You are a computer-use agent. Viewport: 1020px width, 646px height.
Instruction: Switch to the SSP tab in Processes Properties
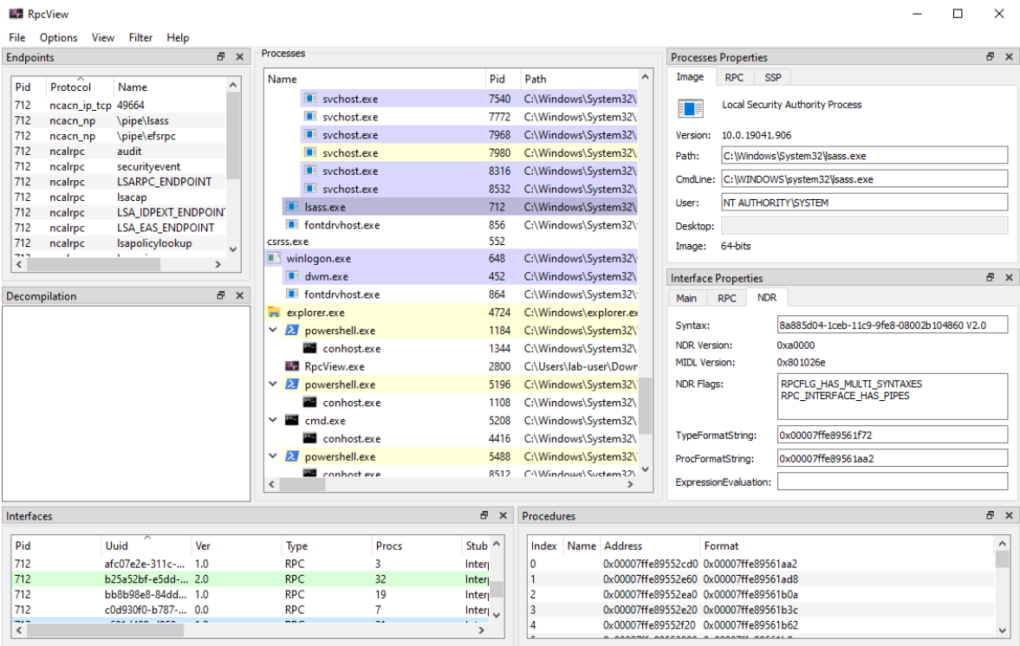[771, 77]
